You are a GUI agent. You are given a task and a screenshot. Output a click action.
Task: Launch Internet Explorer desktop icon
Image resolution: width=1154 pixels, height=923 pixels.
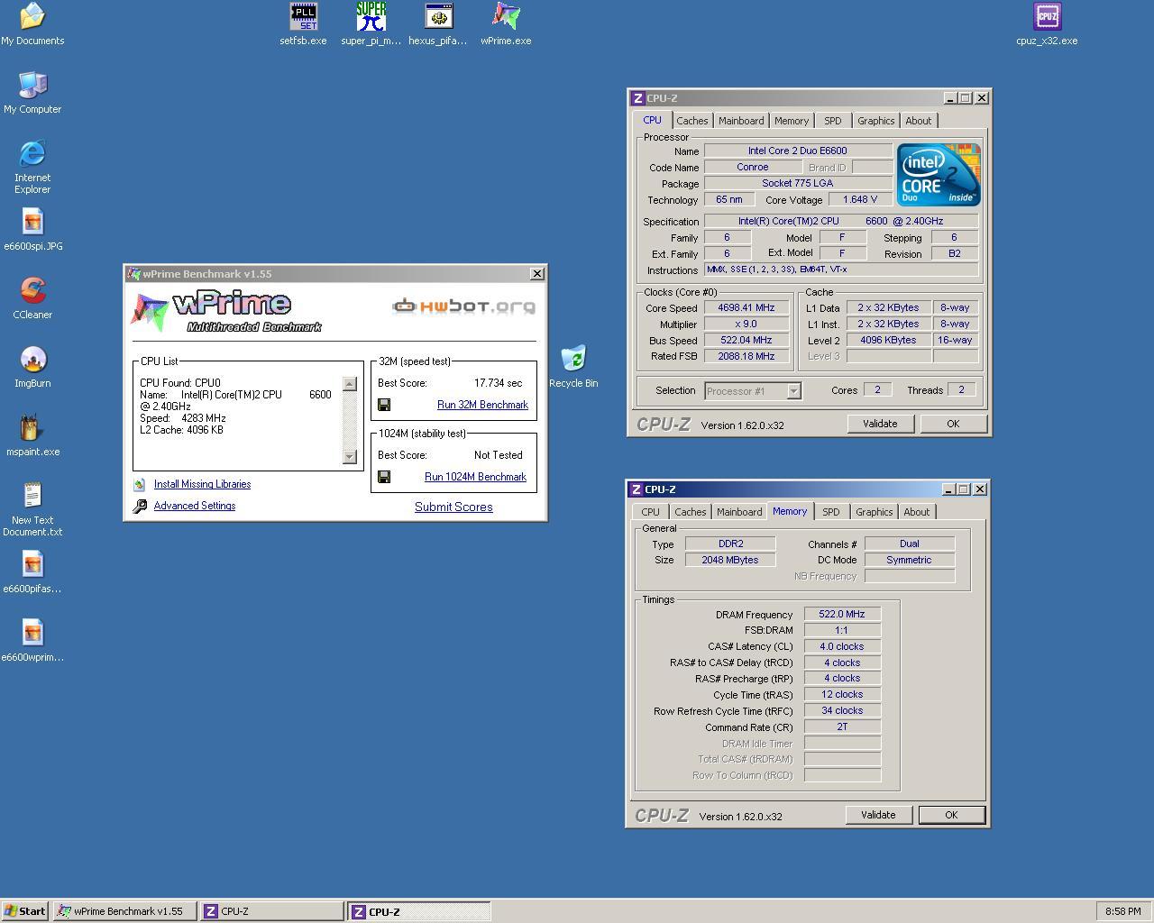32,166
